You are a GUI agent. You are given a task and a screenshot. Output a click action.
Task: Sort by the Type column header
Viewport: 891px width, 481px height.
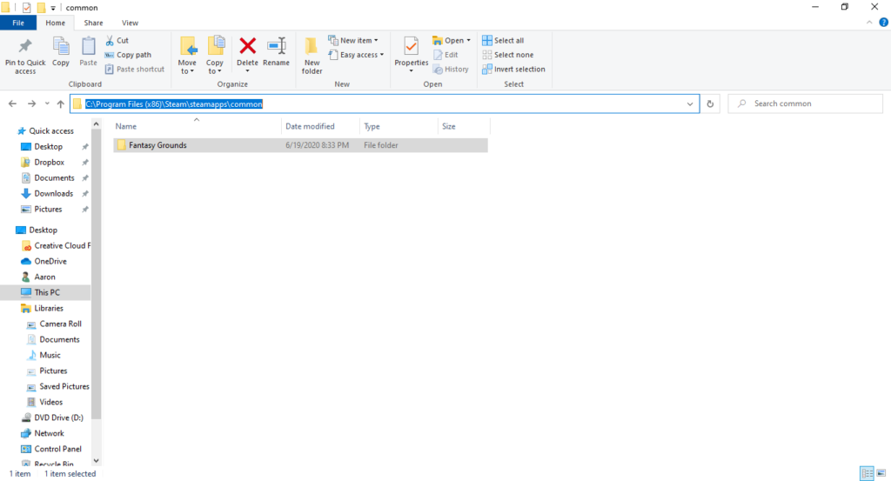399,126
